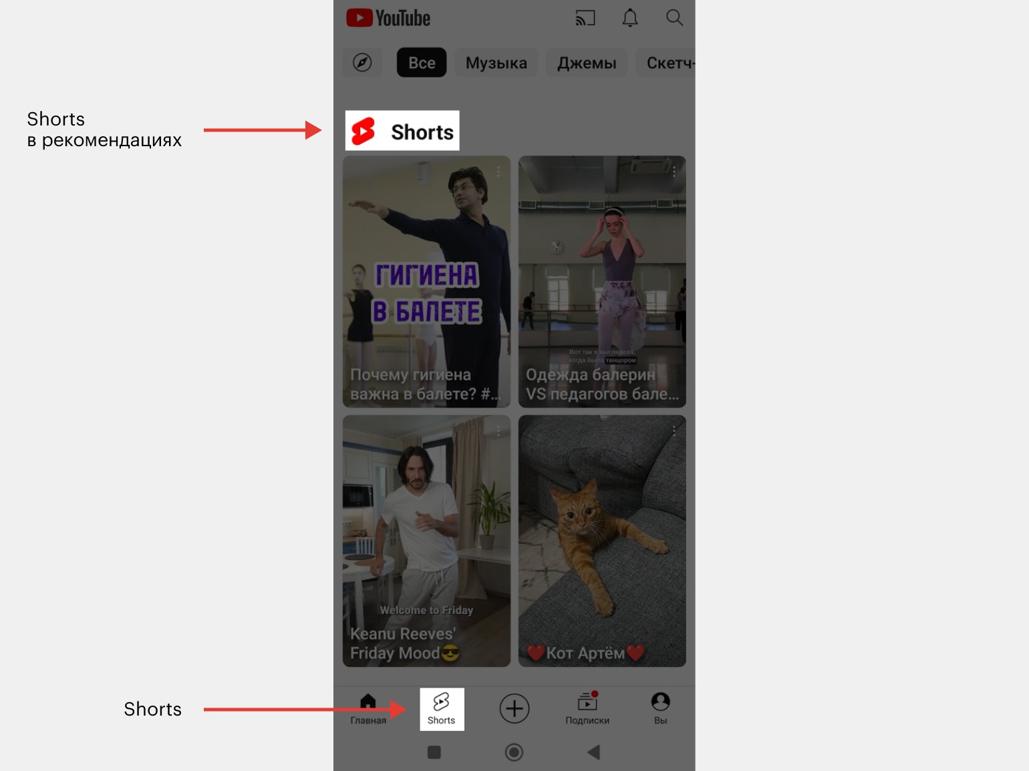Open the 'Гигиена в балете' short
The width and height of the screenshot is (1029, 771).
pos(426,281)
